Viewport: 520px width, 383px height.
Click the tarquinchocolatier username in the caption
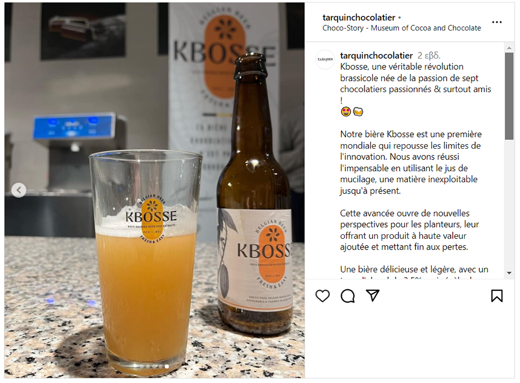pyautogui.click(x=376, y=56)
